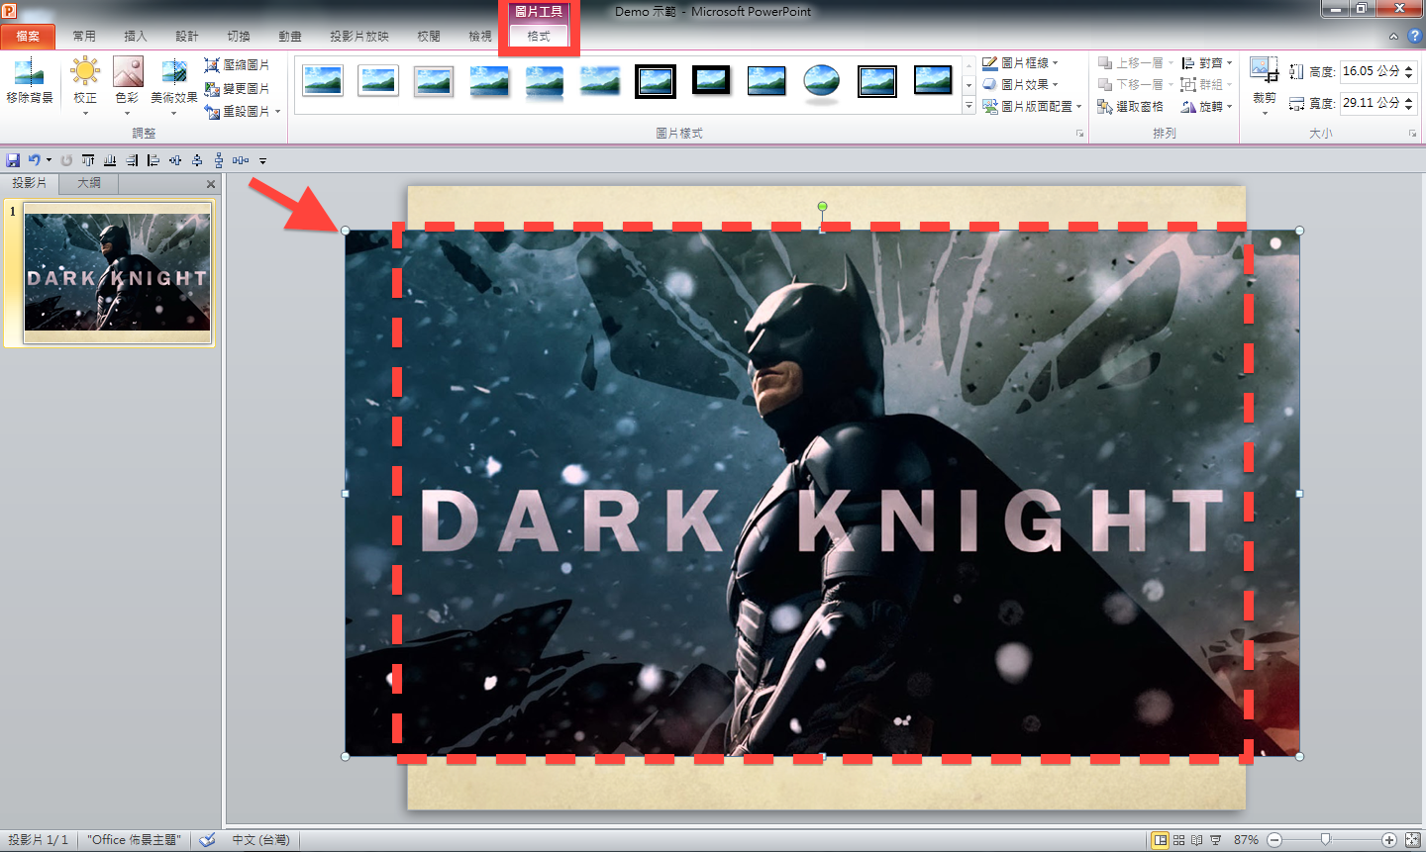Switch to the 設計 Design tab

pos(187,37)
